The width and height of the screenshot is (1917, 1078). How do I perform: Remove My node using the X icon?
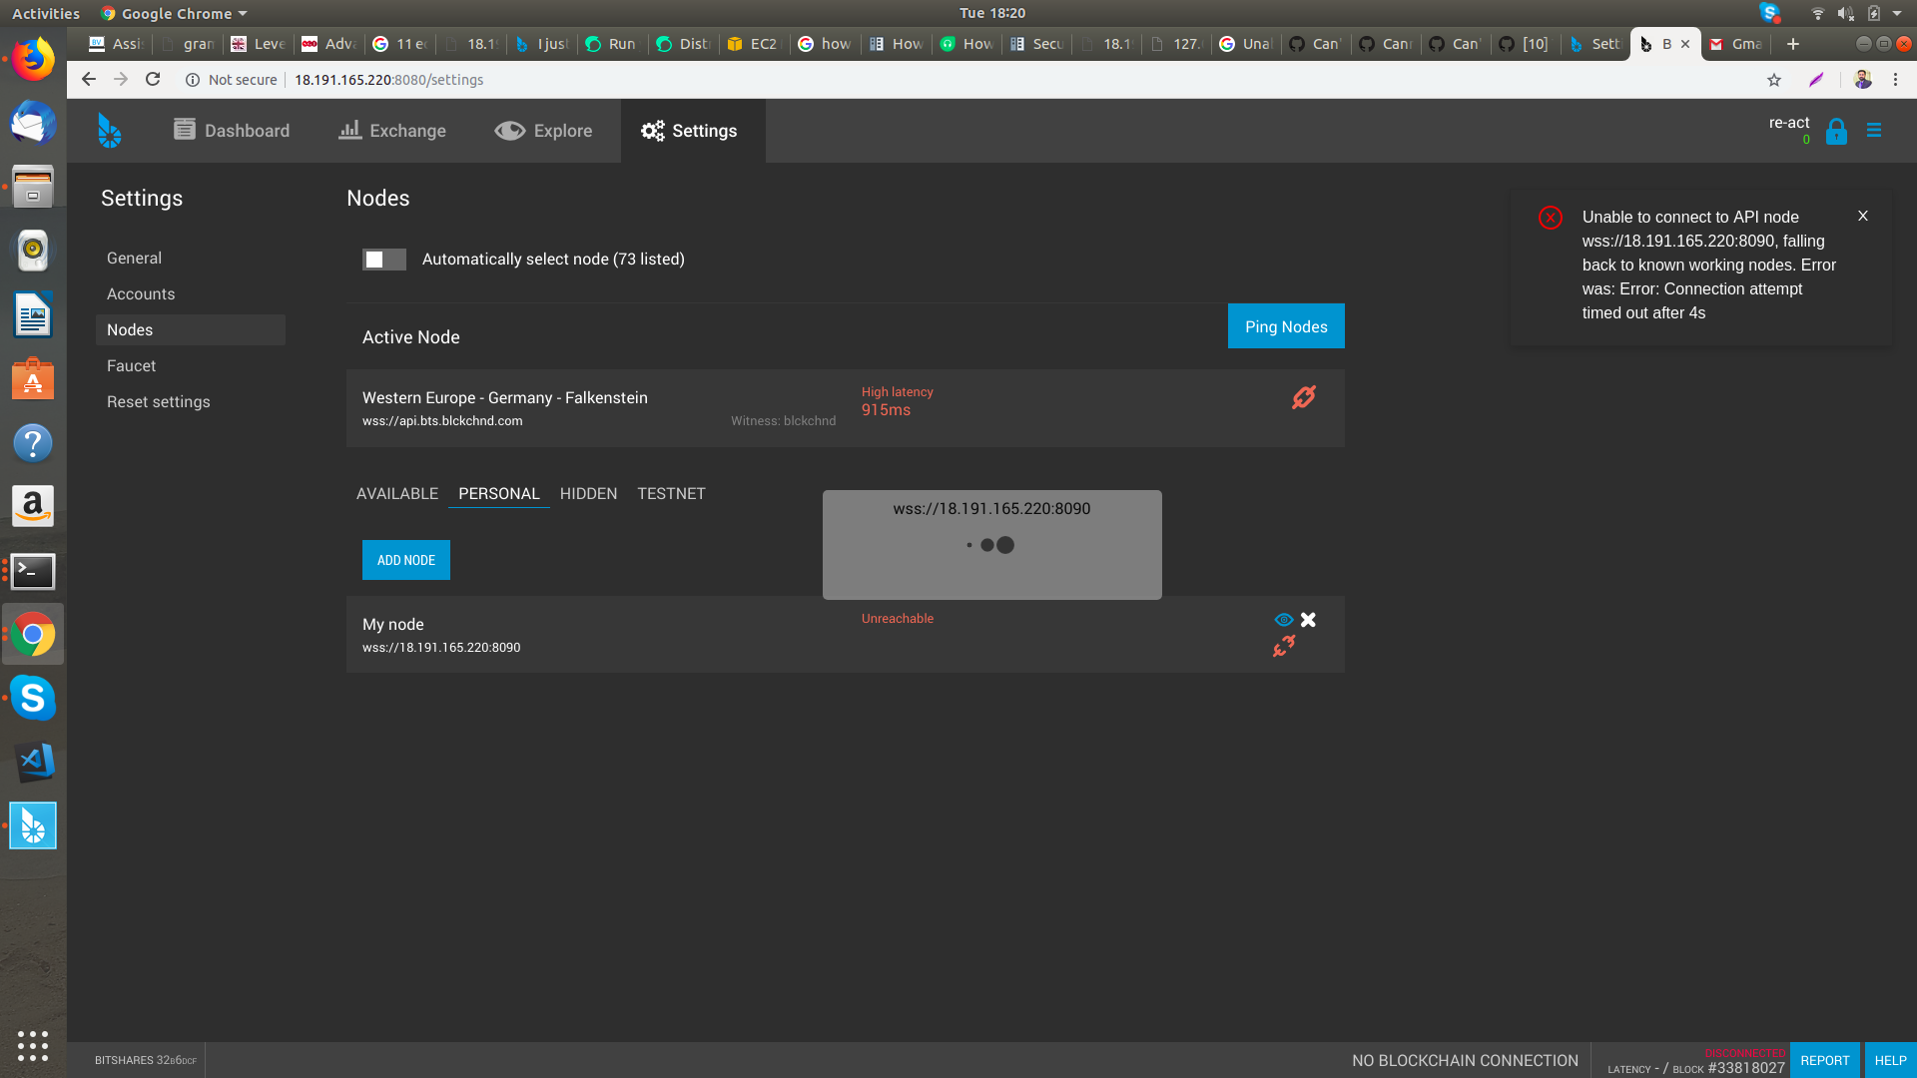[x=1308, y=619]
